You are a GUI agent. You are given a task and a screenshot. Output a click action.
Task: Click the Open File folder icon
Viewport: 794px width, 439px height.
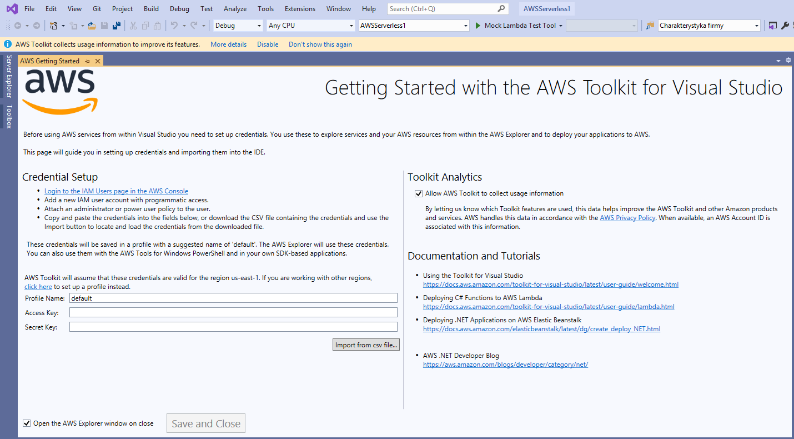pos(92,26)
